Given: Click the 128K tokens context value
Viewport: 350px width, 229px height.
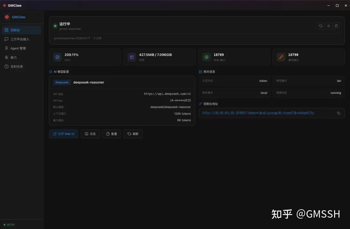Looking at the screenshot, I should pos(182,114).
